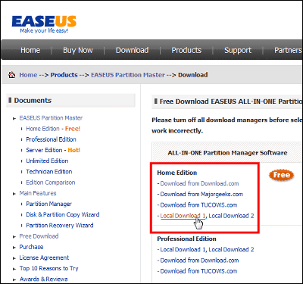Expand the Top 10 Reasons to Try arrow
The width and height of the screenshot is (303, 284).
coord(14,269)
